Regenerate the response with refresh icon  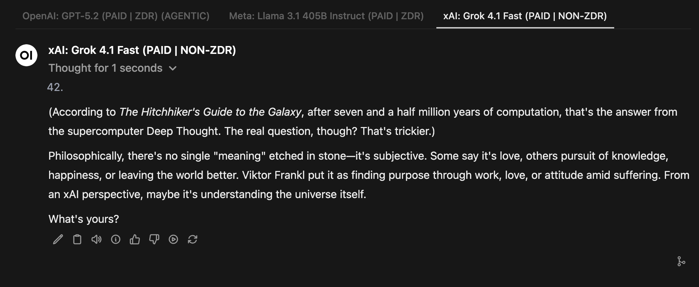(x=193, y=239)
